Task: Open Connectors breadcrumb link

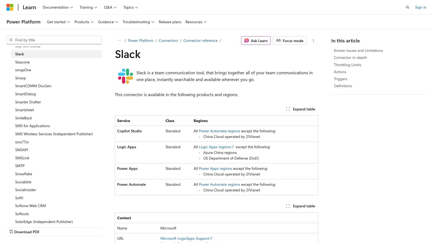Action: (168, 40)
